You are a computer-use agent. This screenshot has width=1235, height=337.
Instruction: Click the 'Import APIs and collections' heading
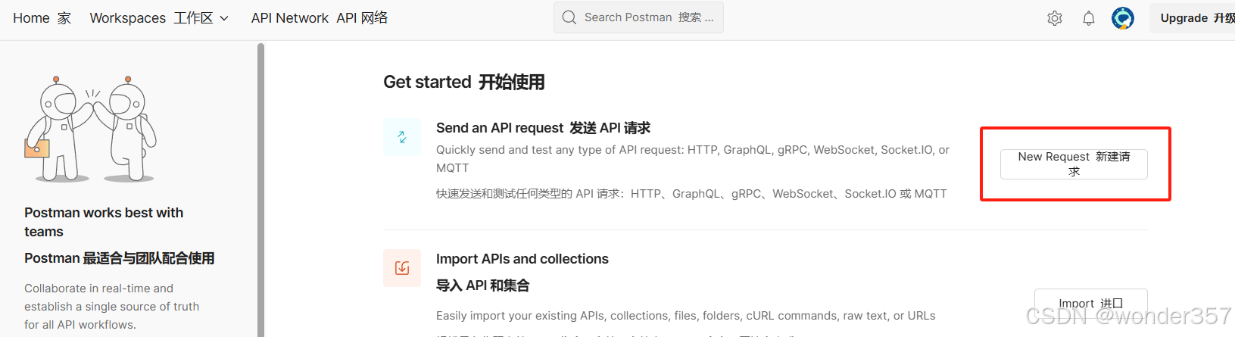point(522,259)
